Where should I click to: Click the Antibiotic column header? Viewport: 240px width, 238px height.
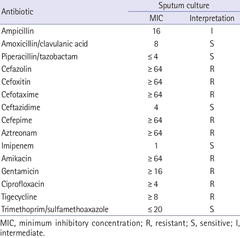pos(17,12)
